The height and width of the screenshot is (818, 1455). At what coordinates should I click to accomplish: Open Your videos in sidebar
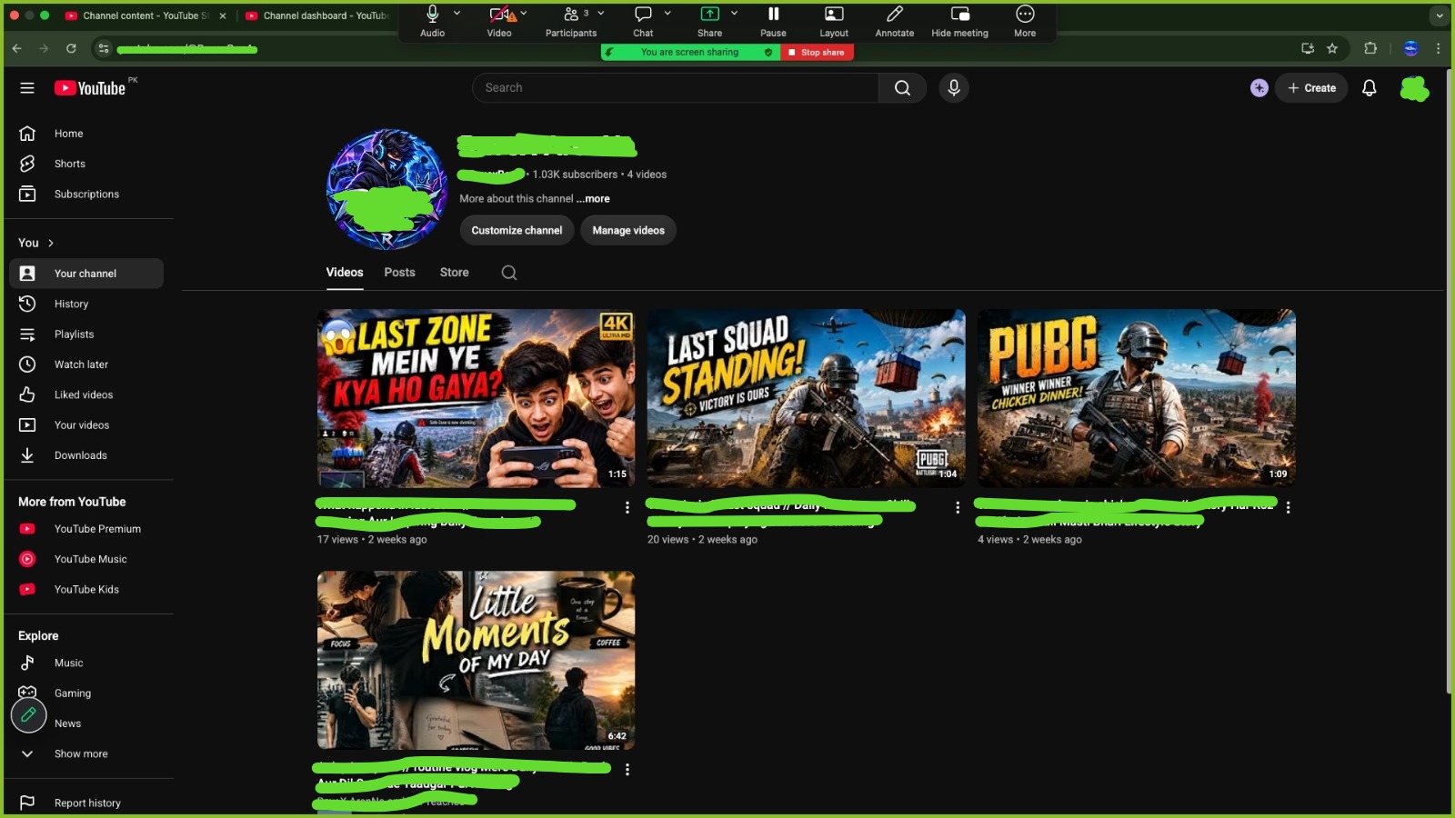pyautogui.click(x=86, y=425)
